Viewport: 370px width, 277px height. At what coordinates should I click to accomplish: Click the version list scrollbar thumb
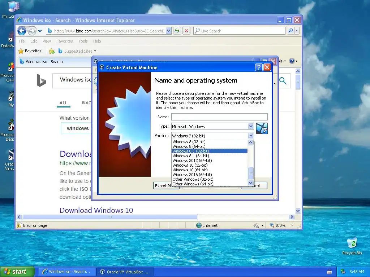coord(251,174)
